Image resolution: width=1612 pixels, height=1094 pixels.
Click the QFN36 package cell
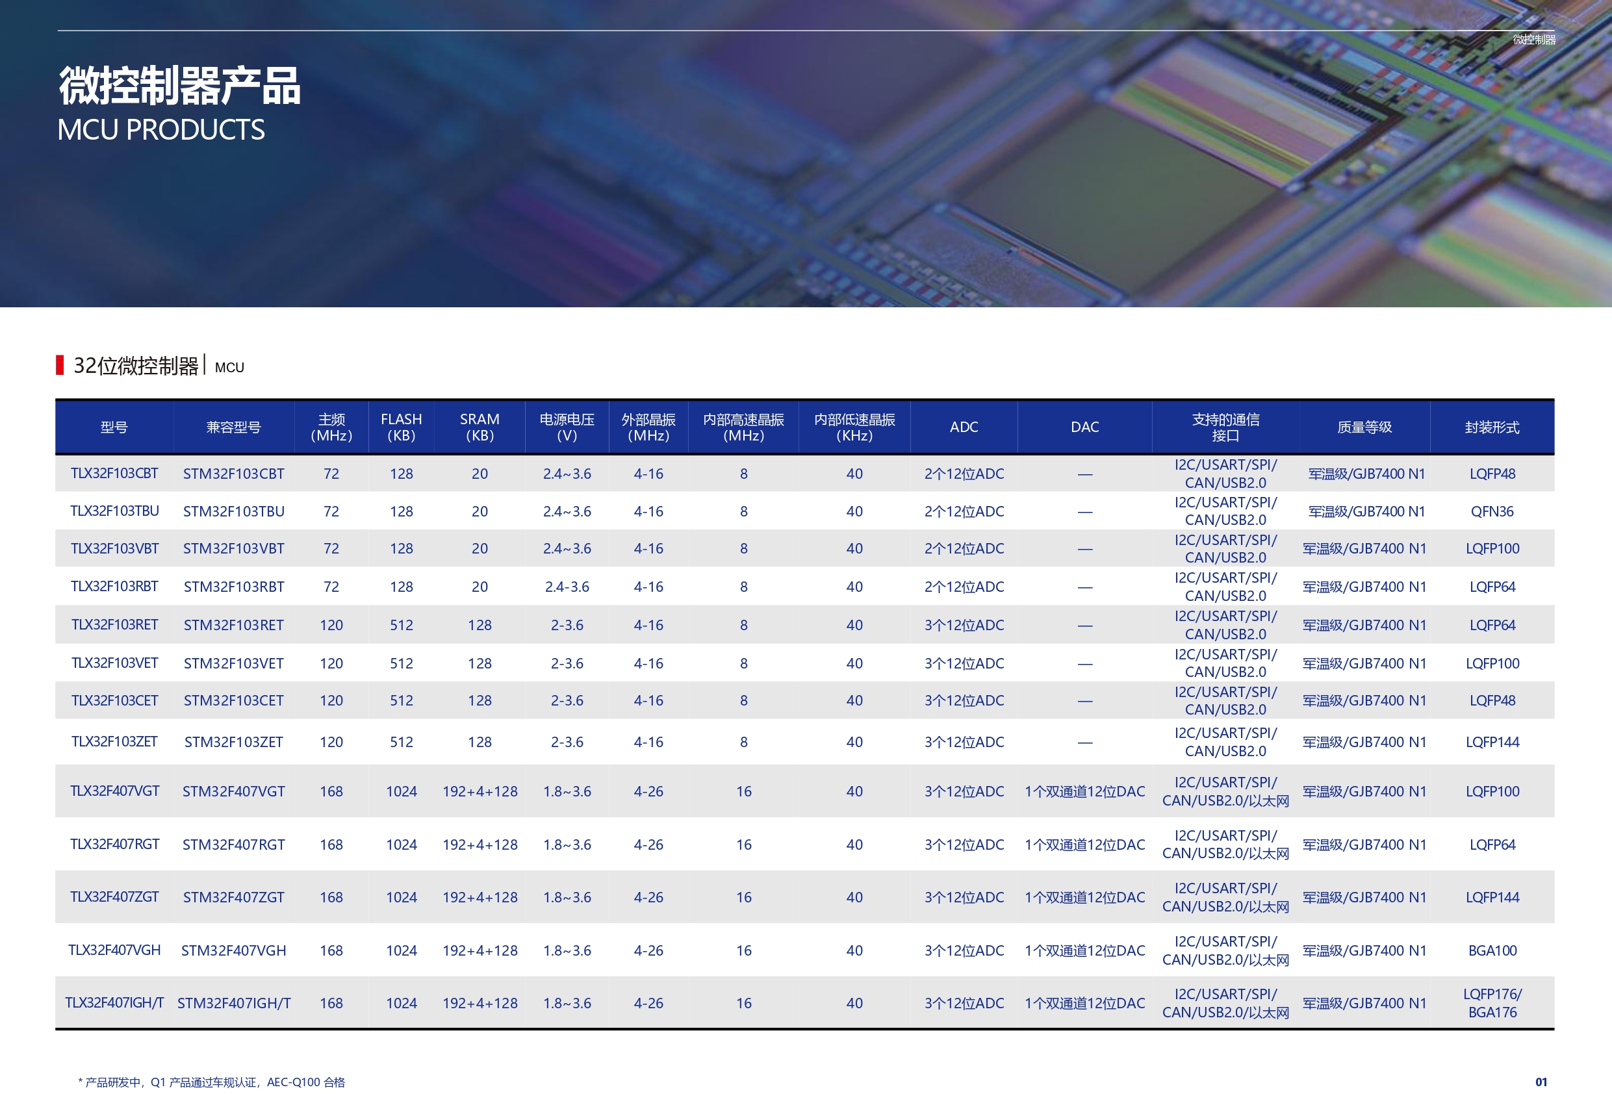1491,511
